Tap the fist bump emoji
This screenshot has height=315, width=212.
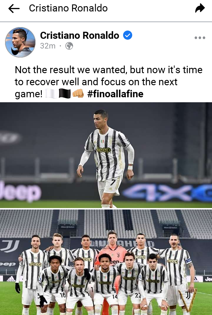[x=78, y=94]
